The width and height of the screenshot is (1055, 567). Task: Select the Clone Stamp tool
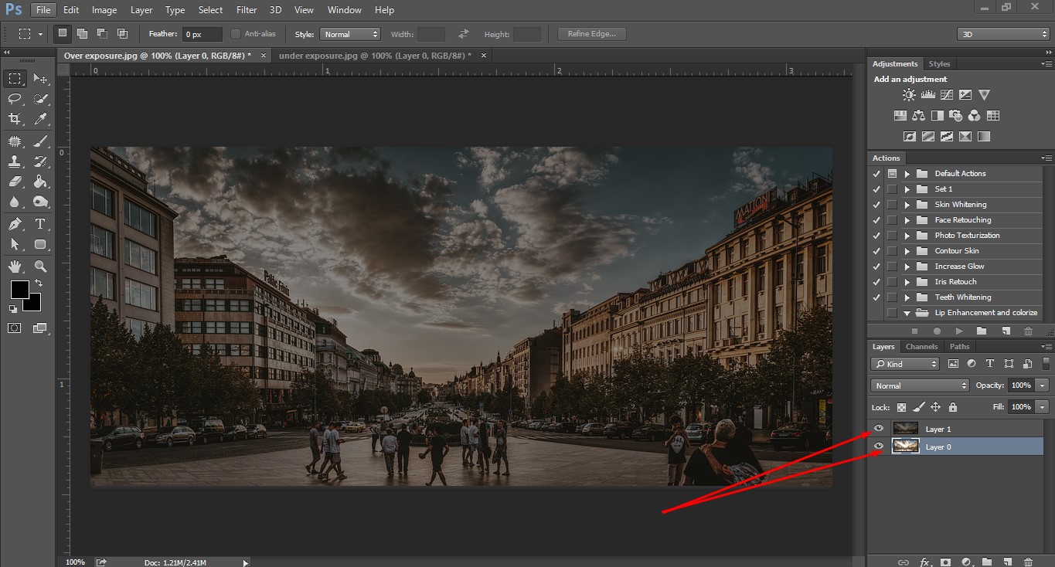tap(14, 161)
